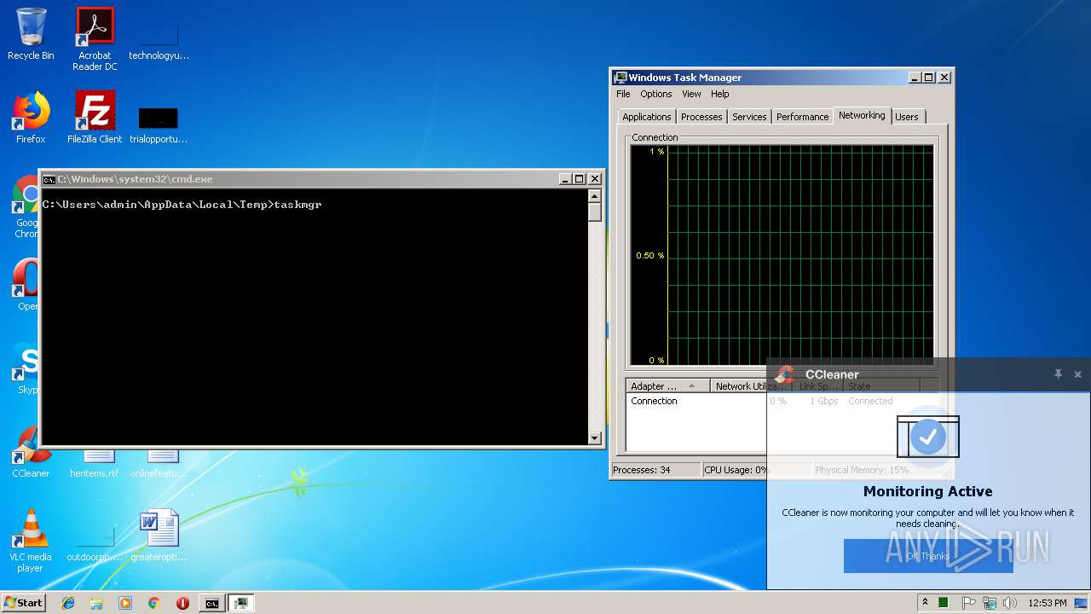Click the CCleaner logo in notification header

tap(785, 374)
